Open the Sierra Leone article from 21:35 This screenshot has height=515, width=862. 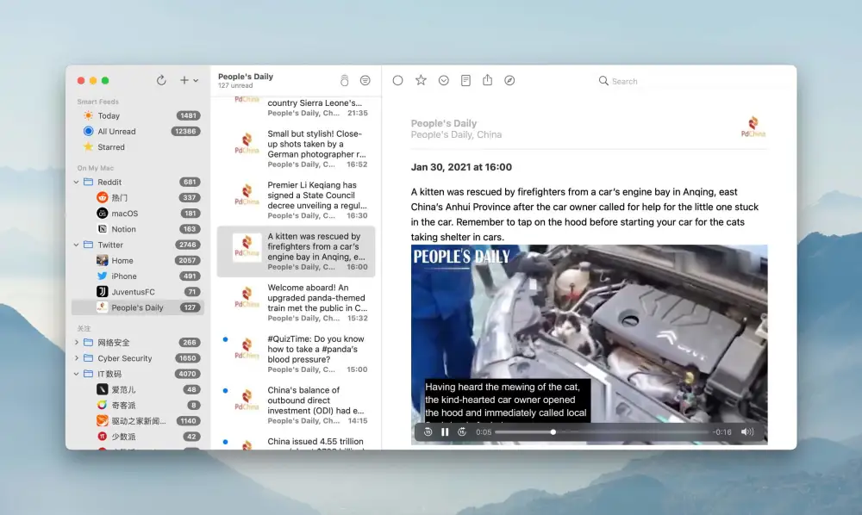click(x=296, y=108)
